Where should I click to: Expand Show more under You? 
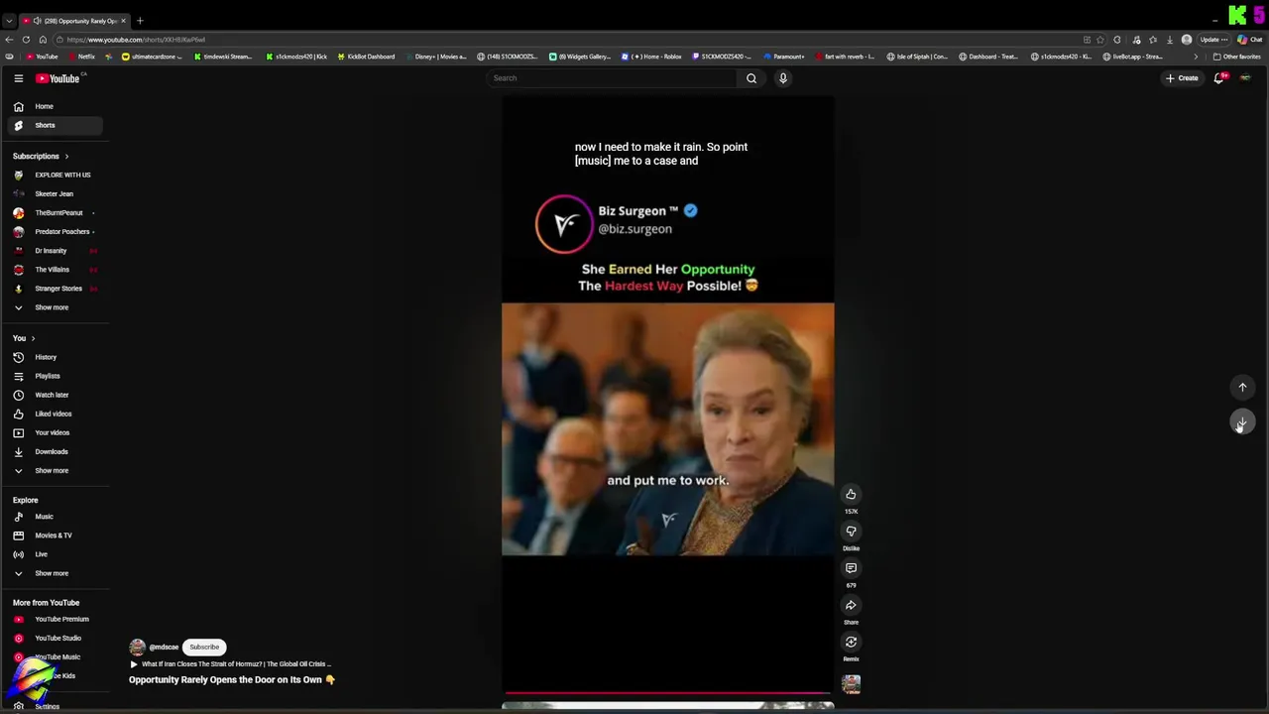pyautogui.click(x=55, y=470)
